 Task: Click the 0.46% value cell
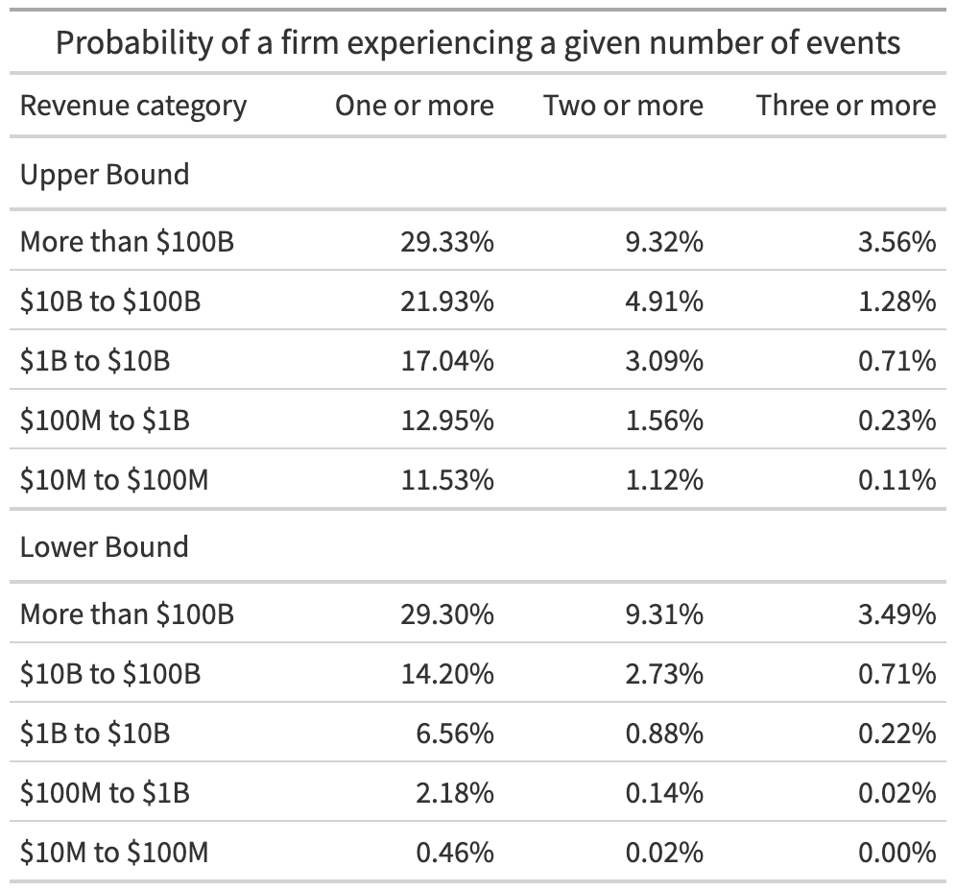(455, 852)
